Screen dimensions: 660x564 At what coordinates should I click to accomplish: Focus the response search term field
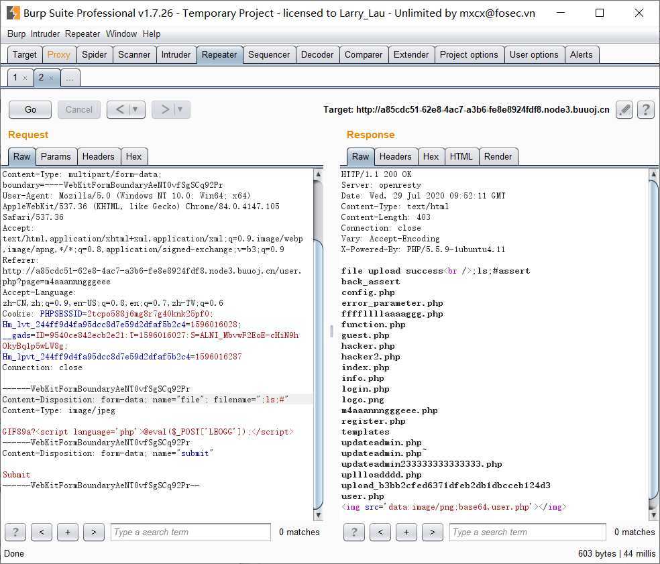click(528, 532)
